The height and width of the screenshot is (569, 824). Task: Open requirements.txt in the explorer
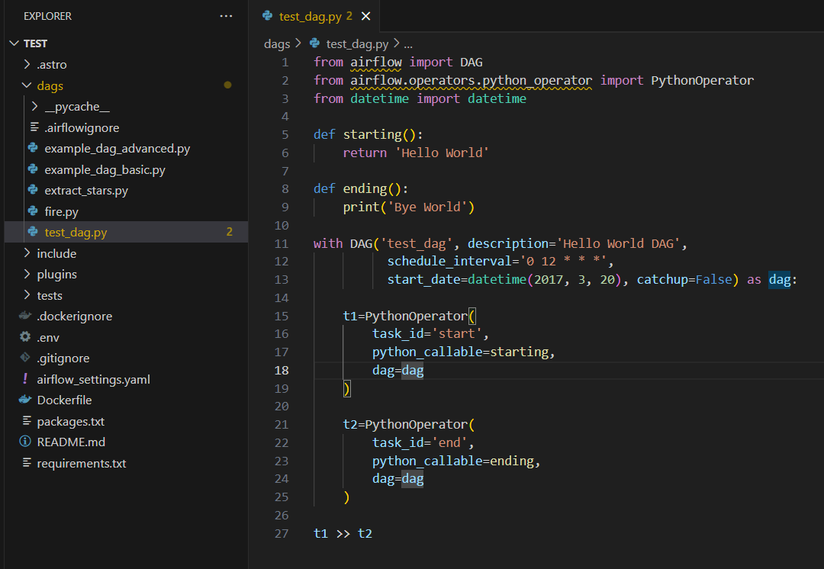click(x=82, y=464)
